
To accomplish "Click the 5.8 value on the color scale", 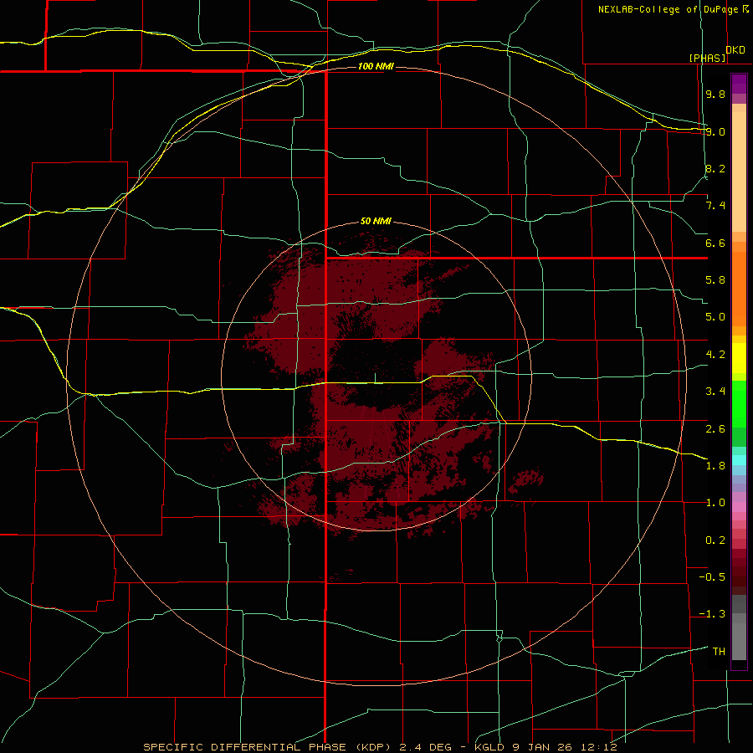I will pyautogui.click(x=715, y=280).
